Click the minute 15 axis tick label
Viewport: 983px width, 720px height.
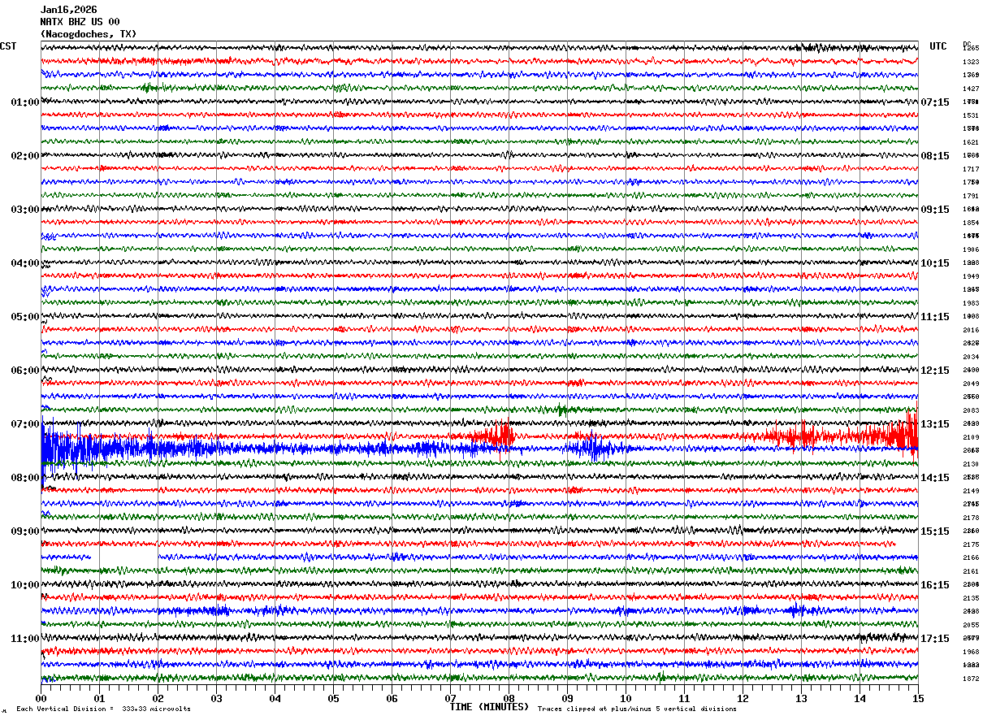[x=917, y=698]
